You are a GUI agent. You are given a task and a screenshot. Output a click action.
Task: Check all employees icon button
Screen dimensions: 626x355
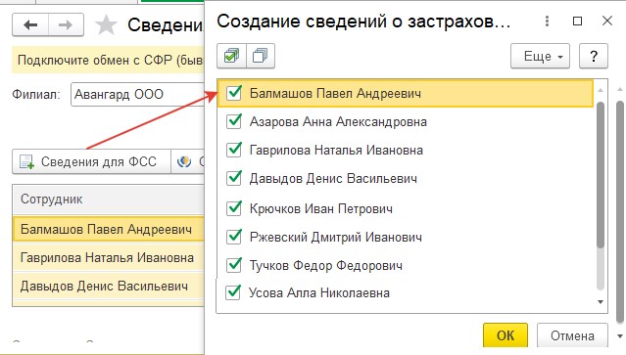click(x=231, y=56)
